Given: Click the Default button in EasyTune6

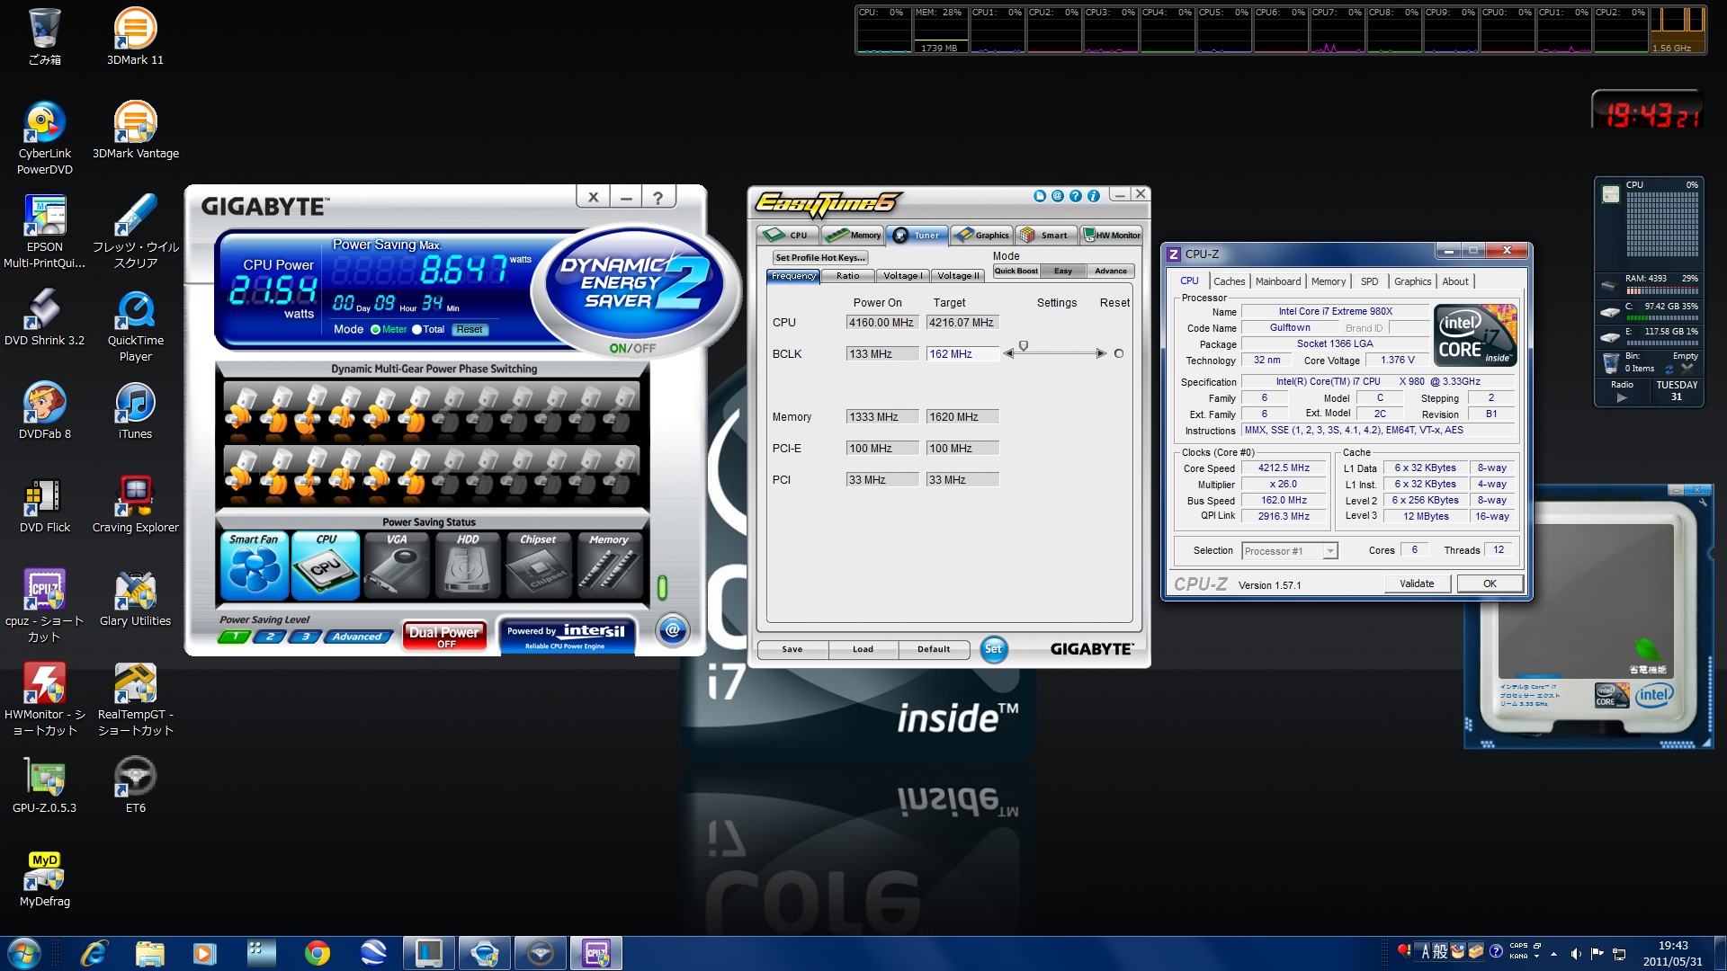Looking at the screenshot, I should coord(934,649).
